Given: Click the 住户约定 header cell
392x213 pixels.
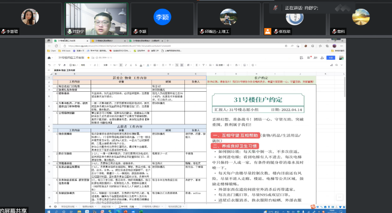Looking at the screenshot, I should [x=261, y=78].
